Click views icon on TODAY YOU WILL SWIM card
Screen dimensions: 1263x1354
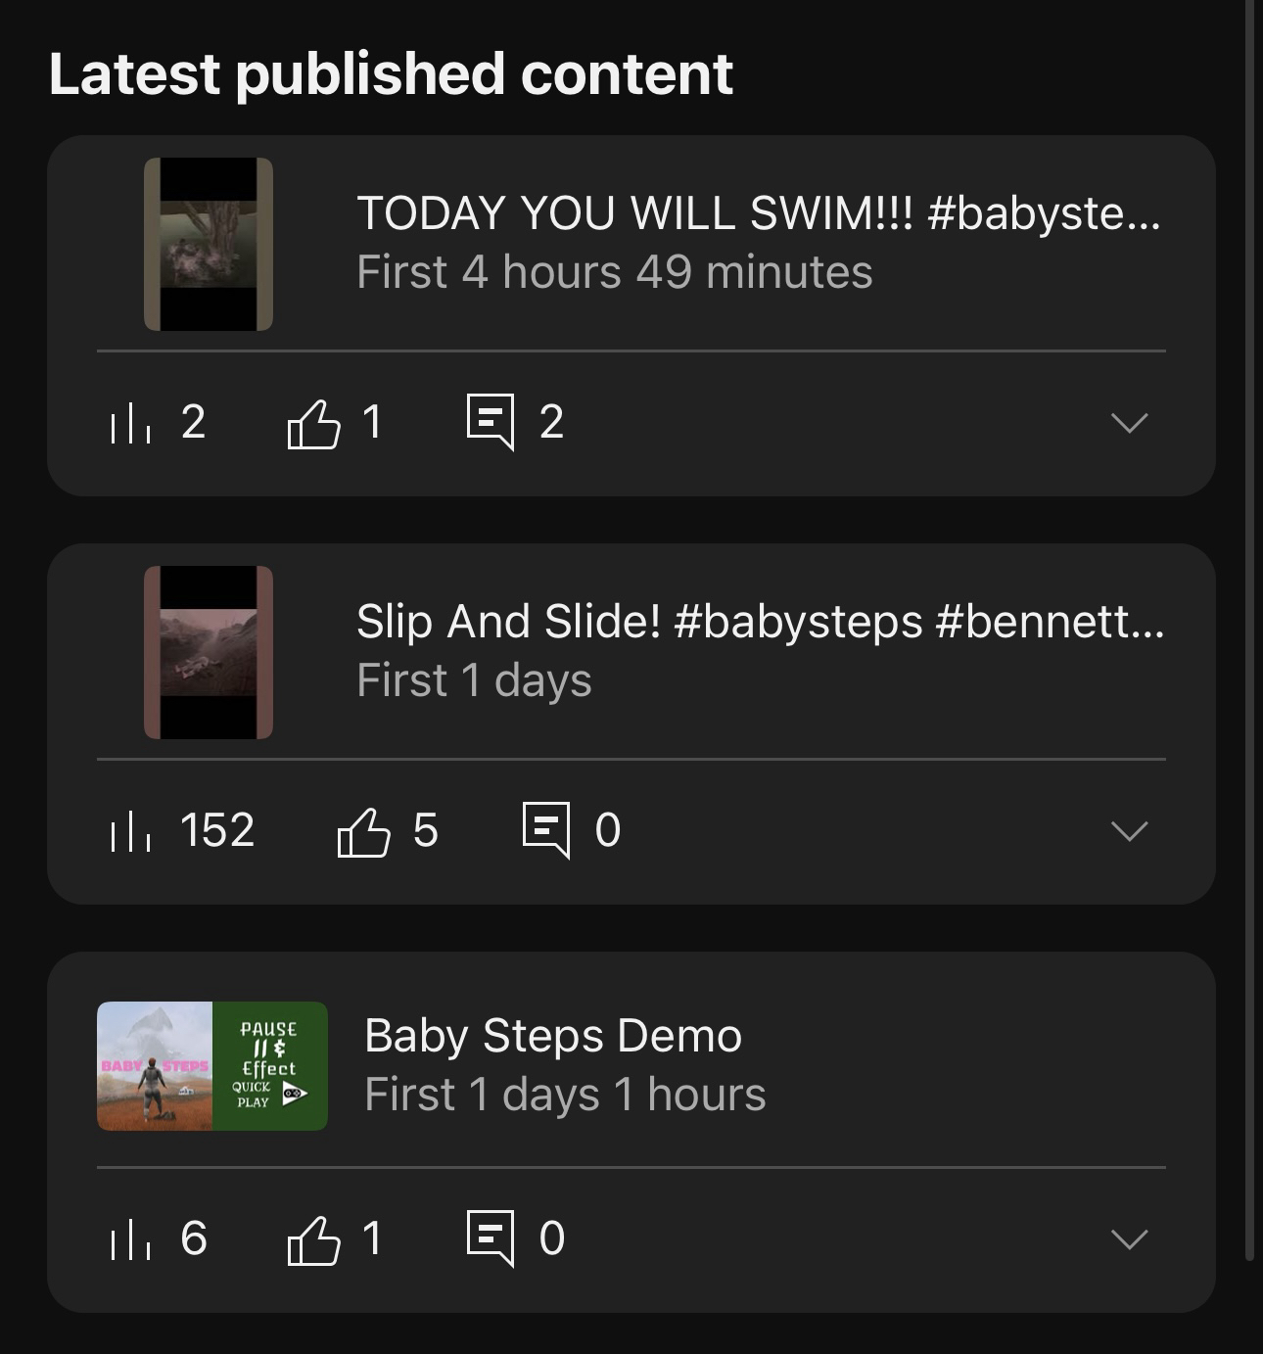130,423
